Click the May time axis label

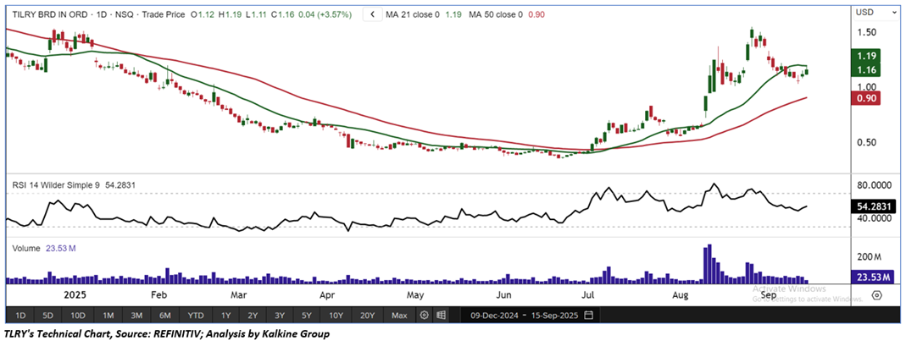(x=415, y=295)
